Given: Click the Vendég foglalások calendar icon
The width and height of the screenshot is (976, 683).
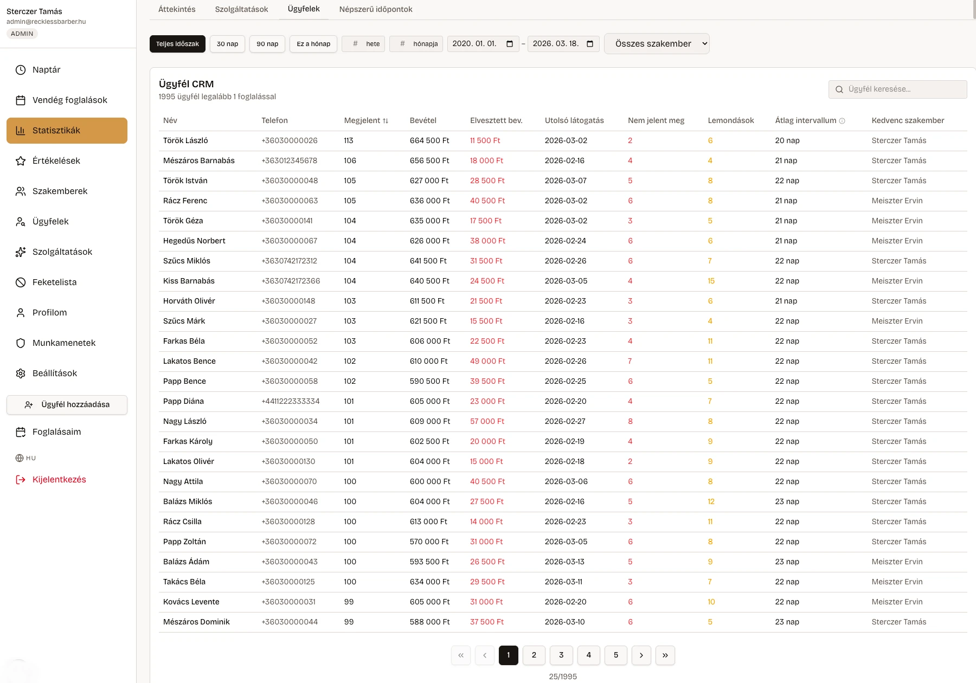Looking at the screenshot, I should [21, 100].
